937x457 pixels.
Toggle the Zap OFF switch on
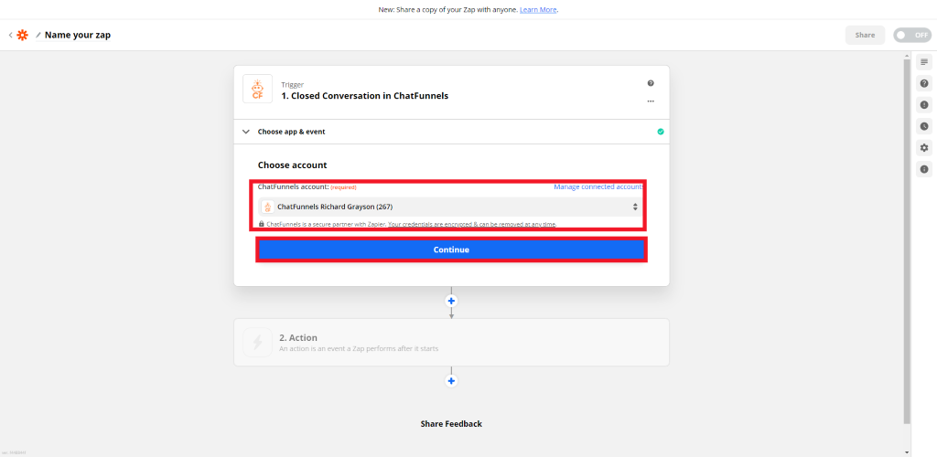(912, 36)
